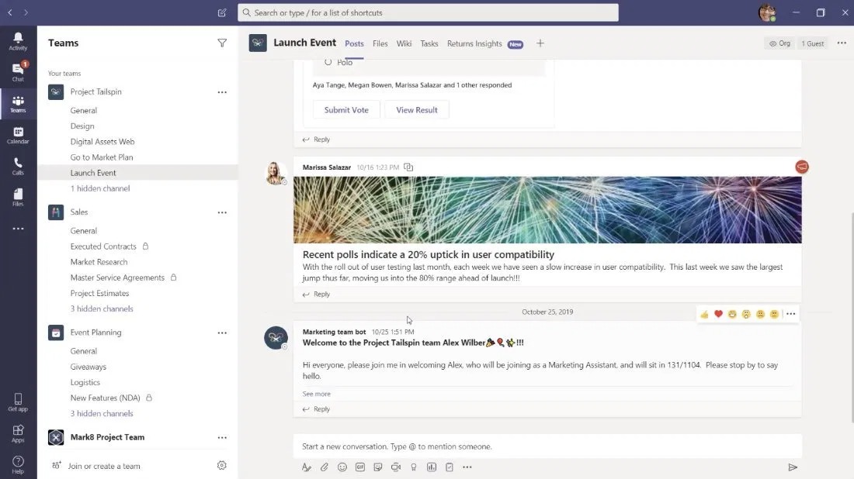Click the Meet now video camera icon
This screenshot has height=479, width=854.
click(396, 467)
